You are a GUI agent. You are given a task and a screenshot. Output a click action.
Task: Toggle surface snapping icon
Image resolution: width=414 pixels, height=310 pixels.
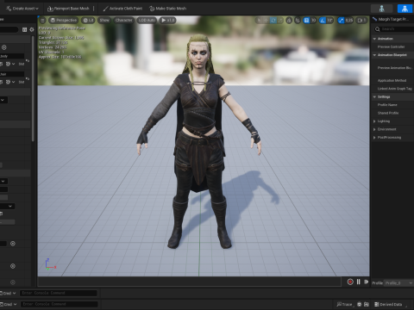298,21
